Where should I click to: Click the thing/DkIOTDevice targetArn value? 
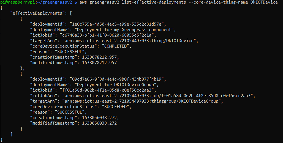129,41
